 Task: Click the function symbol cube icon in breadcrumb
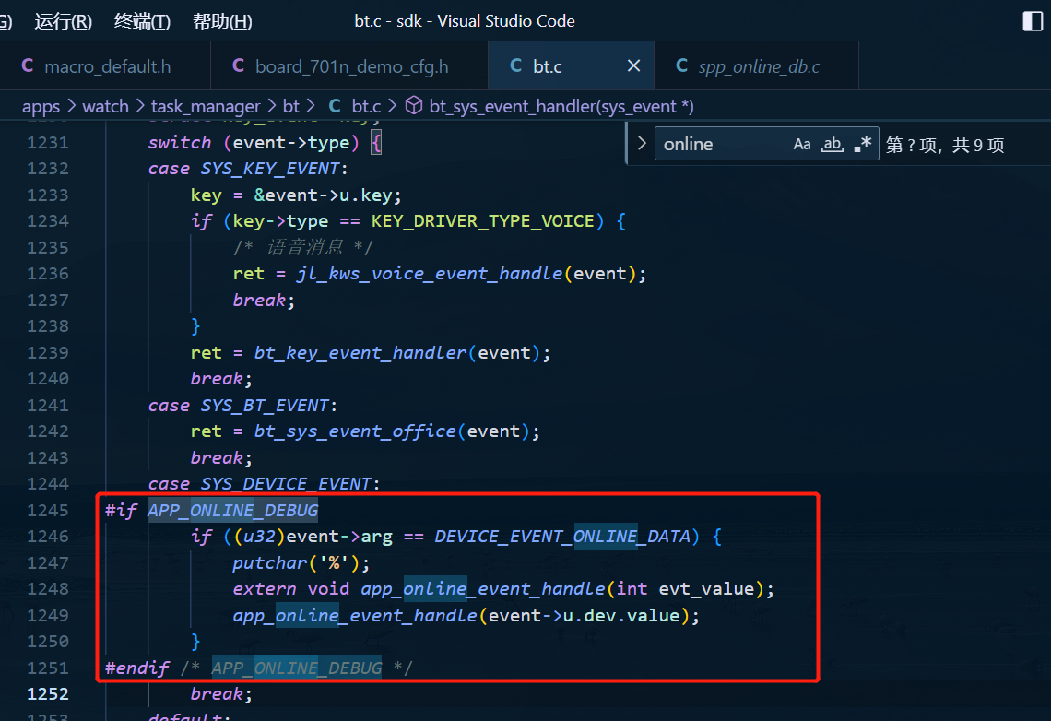coord(414,105)
